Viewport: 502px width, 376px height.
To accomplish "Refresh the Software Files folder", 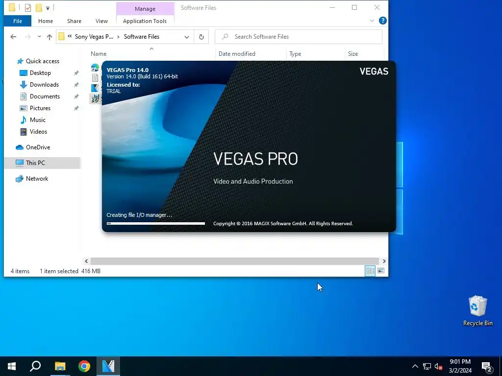I will pyautogui.click(x=201, y=37).
